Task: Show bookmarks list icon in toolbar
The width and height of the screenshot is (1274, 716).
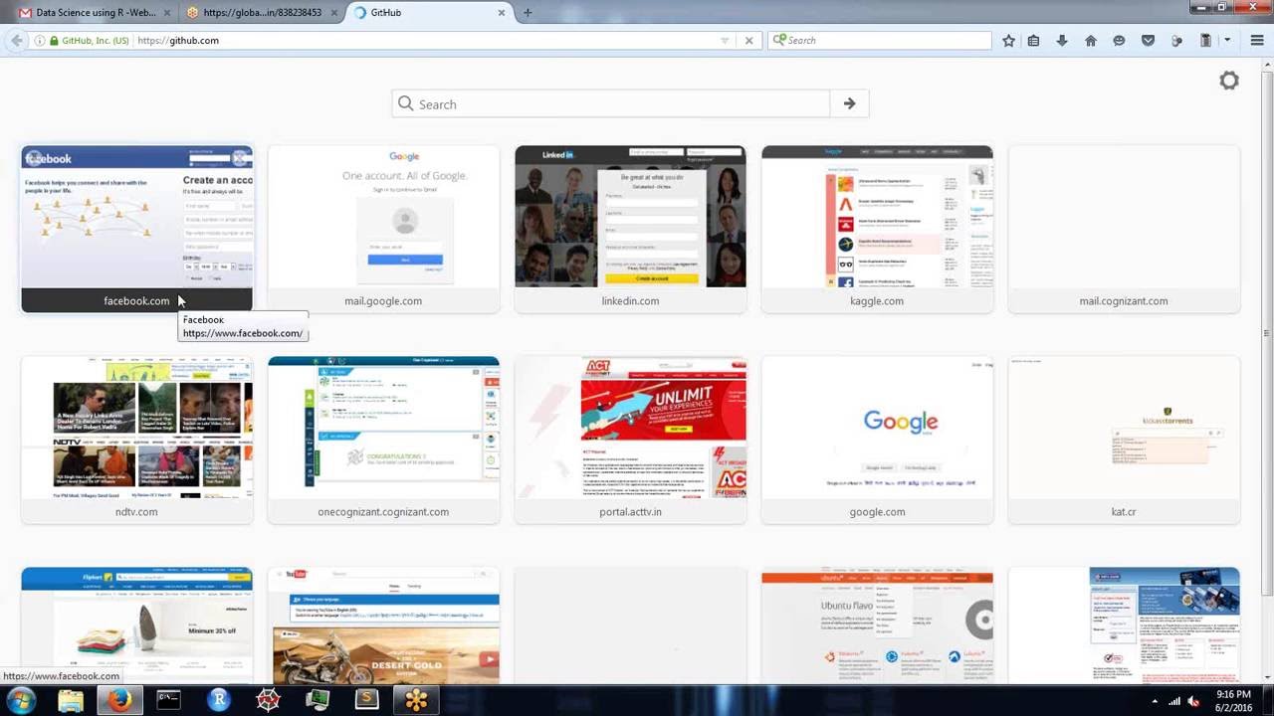Action: [1033, 41]
